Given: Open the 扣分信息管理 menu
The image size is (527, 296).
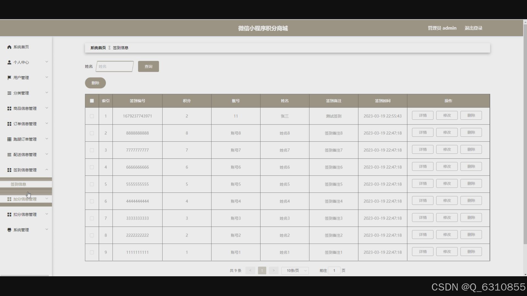Looking at the screenshot, I should point(25,215).
